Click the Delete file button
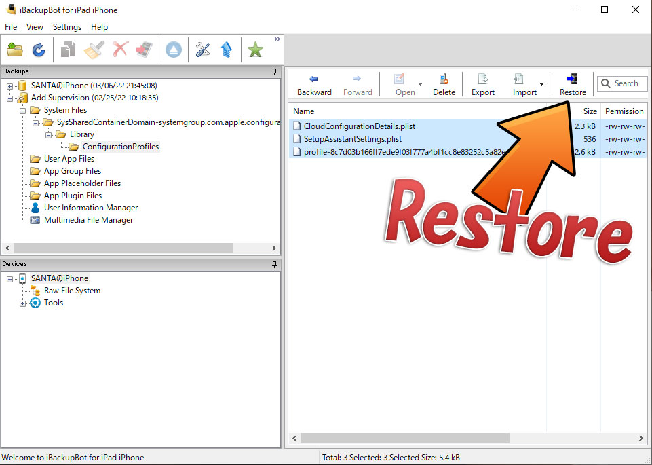The width and height of the screenshot is (652, 465). pyautogui.click(x=444, y=86)
